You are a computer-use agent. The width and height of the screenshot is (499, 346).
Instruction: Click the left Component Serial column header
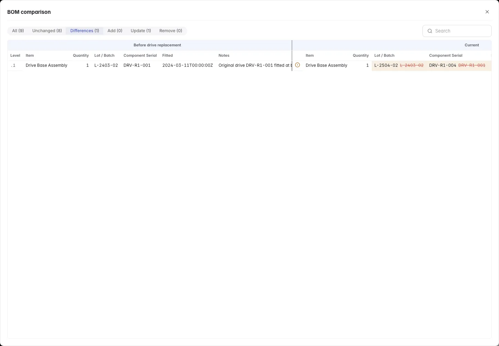[x=140, y=55]
